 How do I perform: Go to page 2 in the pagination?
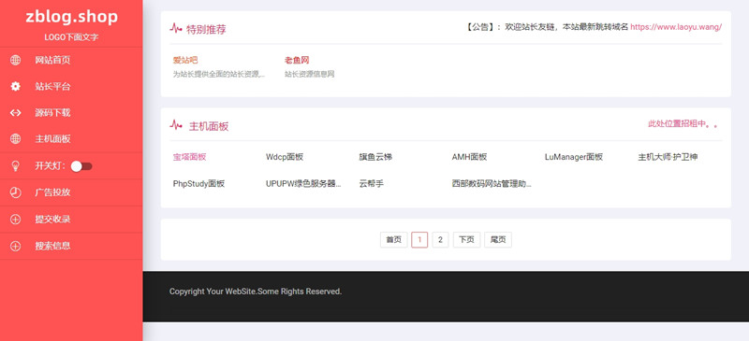click(440, 240)
